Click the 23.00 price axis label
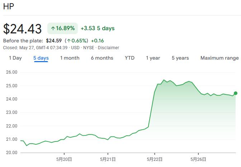Viewport: 241px width, 167px height. 12,112
